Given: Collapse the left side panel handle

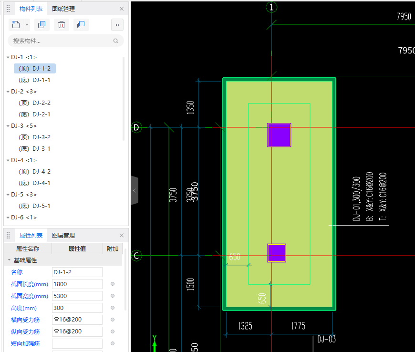Looking at the screenshot, I should click(x=135, y=190).
